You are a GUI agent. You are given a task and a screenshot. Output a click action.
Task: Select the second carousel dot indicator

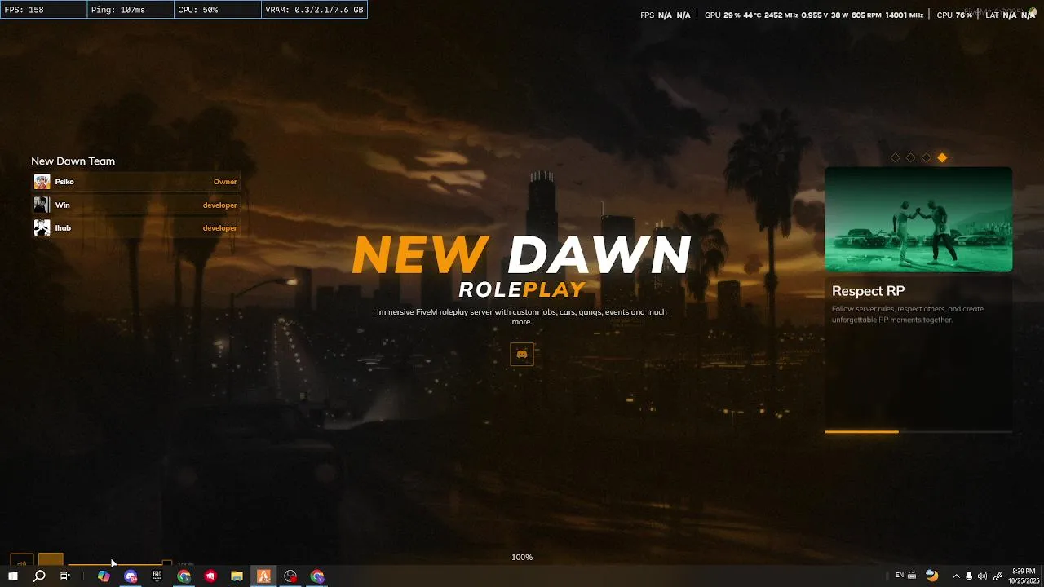point(911,157)
